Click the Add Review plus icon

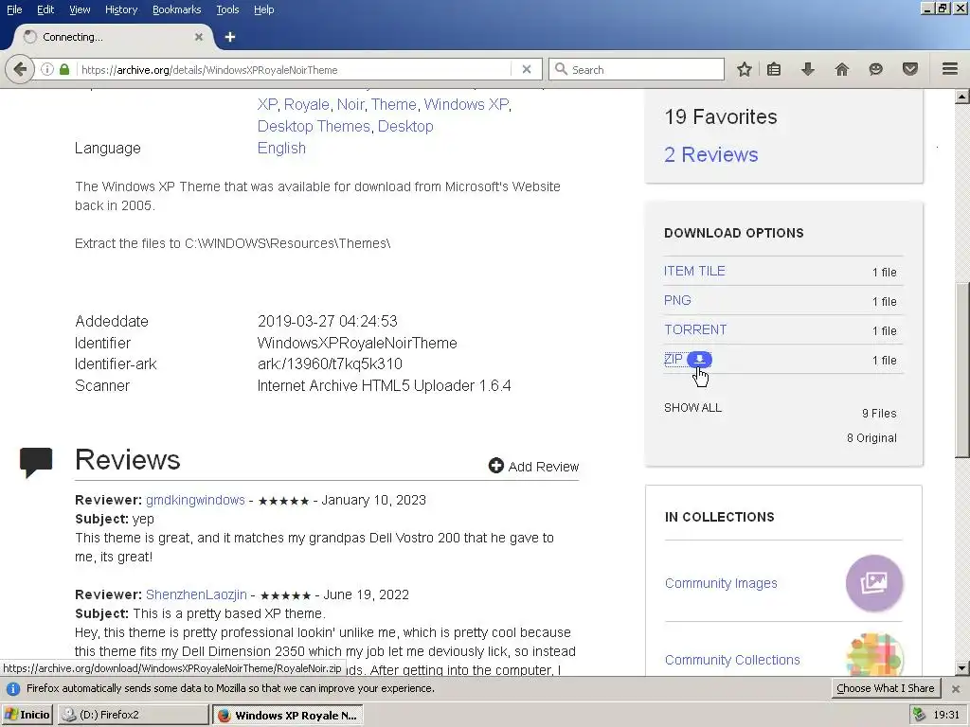point(496,466)
